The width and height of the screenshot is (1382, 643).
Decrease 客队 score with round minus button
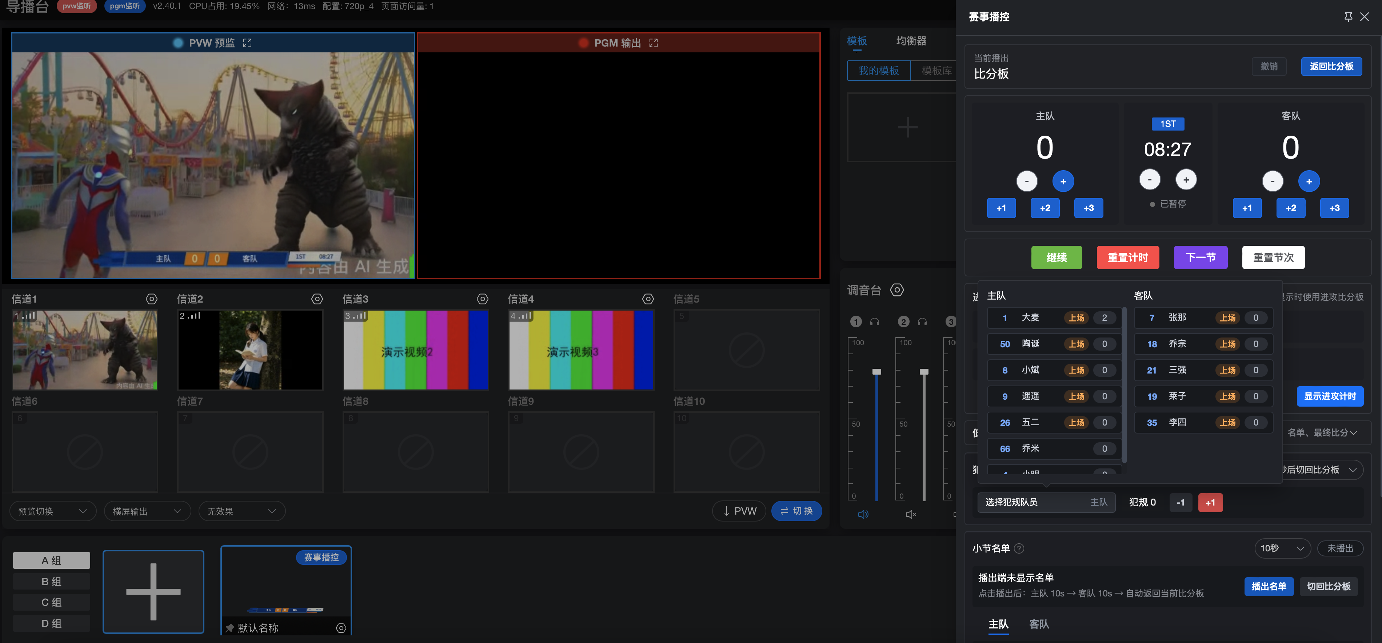pyautogui.click(x=1272, y=181)
